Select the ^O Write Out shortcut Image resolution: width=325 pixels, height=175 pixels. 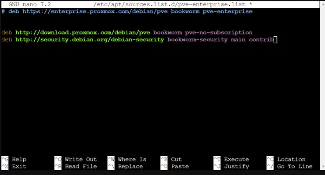(x=76, y=159)
